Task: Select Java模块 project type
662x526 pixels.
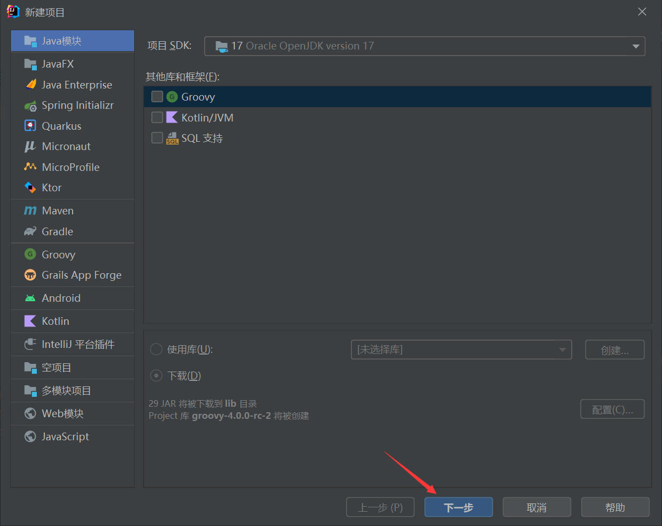Action: click(x=73, y=41)
